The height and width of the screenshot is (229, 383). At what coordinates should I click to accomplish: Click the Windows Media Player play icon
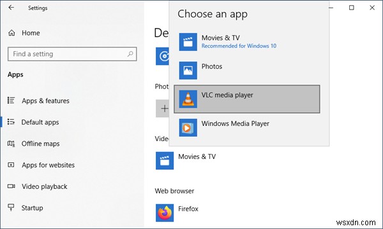[188, 127]
